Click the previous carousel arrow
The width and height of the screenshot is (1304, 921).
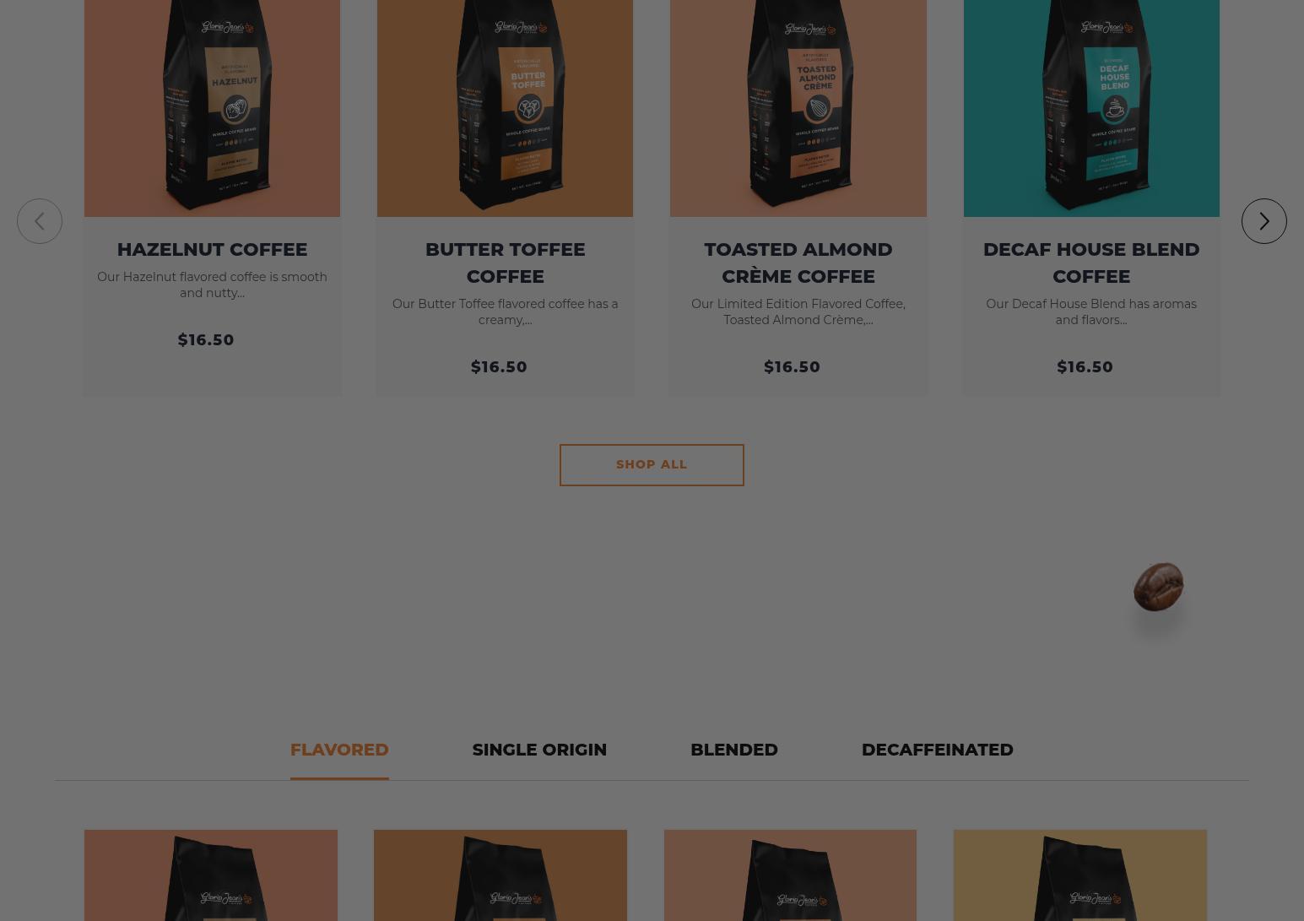(40, 221)
